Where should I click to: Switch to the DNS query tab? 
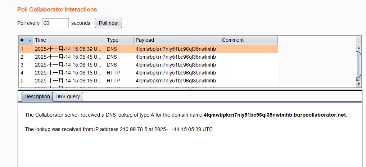pyautogui.click(x=68, y=97)
